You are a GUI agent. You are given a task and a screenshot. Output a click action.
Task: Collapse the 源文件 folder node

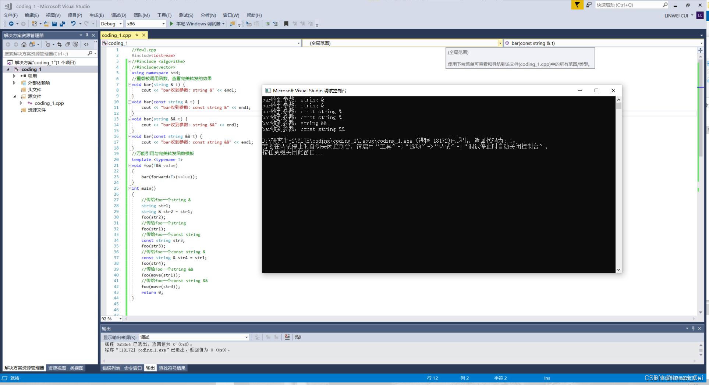click(14, 96)
